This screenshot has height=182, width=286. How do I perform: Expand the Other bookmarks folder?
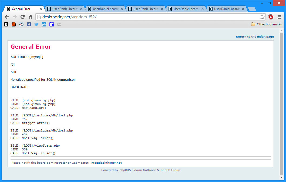click(x=266, y=24)
